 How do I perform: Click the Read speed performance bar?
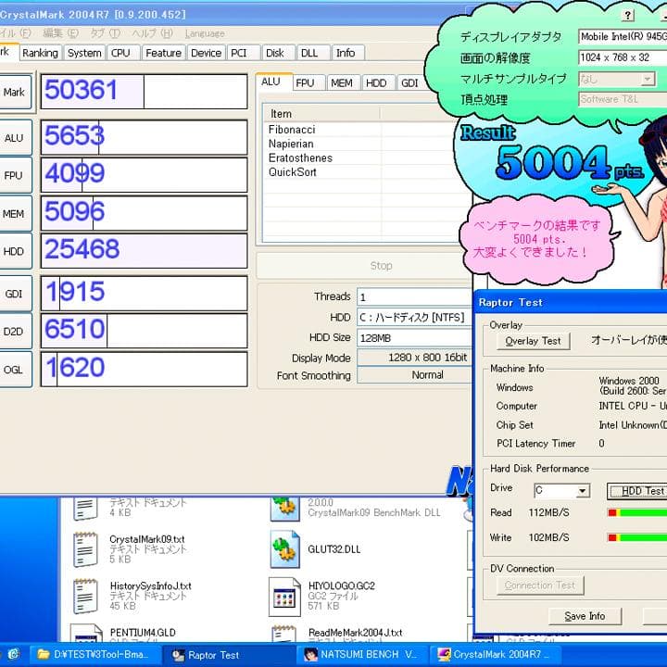click(x=637, y=512)
